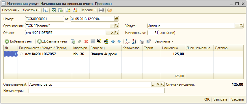
Task: Open the Операция dropdown menu
Action: [11, 10]
